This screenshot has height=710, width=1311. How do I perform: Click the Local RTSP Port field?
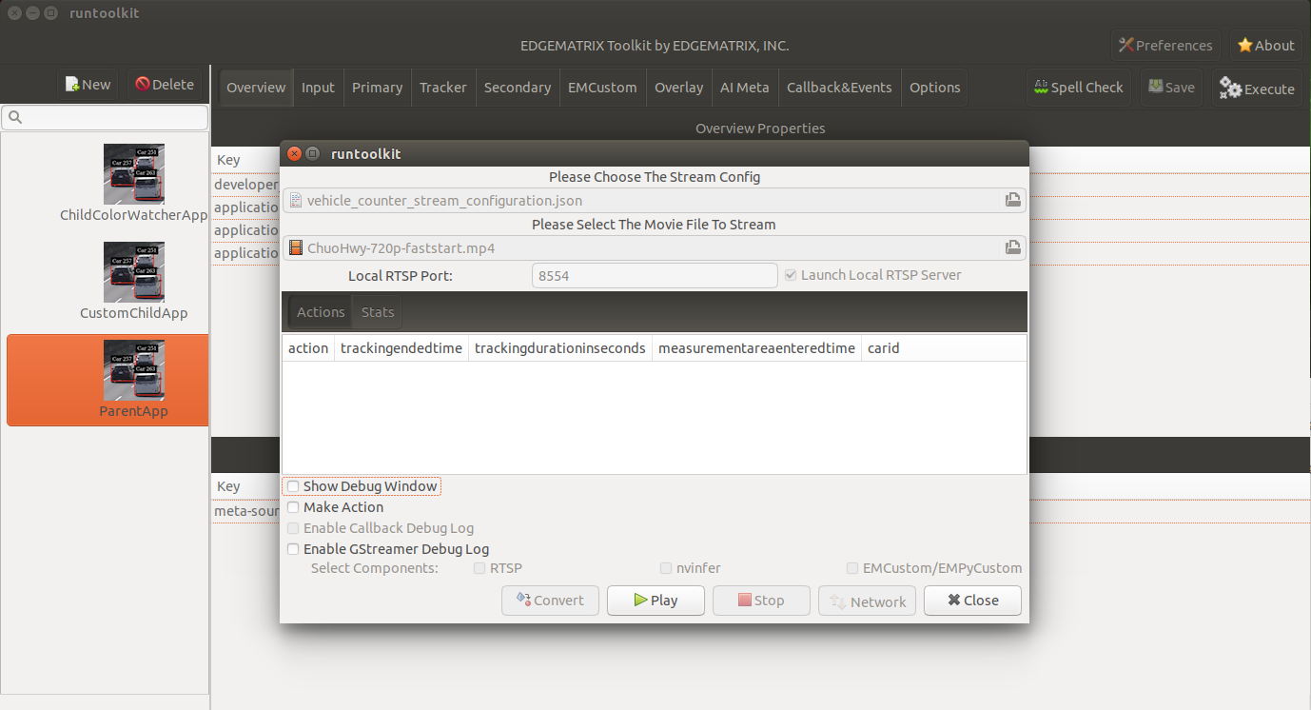tap(655, 275)
